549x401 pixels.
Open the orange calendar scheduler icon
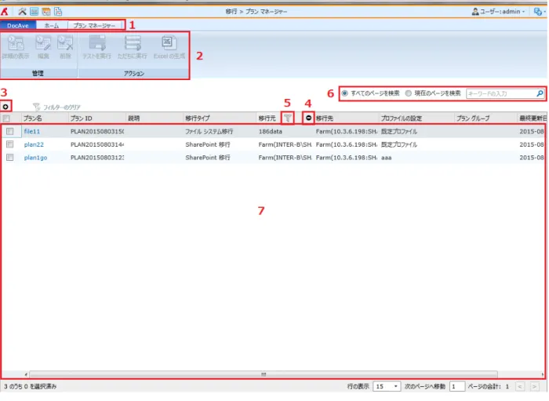point(45,12)
